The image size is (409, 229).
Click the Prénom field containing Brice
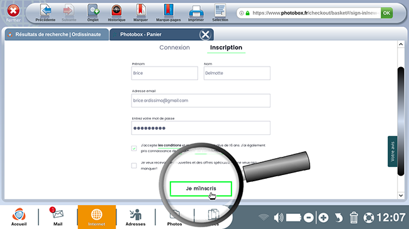(165, 73)
